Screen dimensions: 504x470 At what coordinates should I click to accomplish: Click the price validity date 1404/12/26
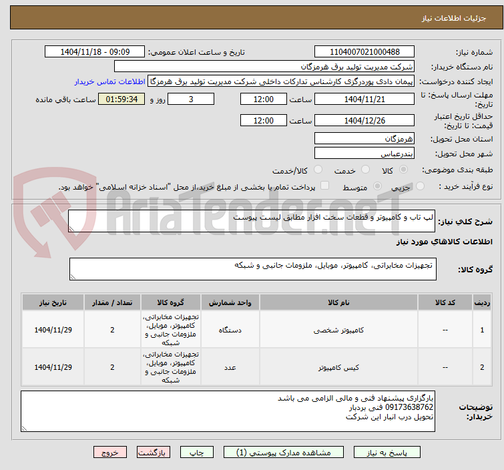coord(364,121)
